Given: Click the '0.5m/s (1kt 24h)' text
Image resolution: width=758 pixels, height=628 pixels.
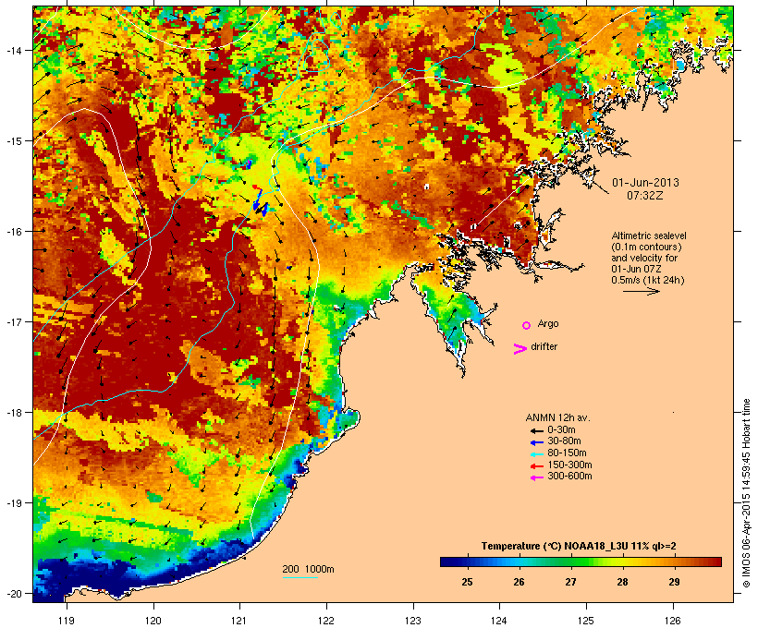Looking at the screenshot, I should point(648,280).
